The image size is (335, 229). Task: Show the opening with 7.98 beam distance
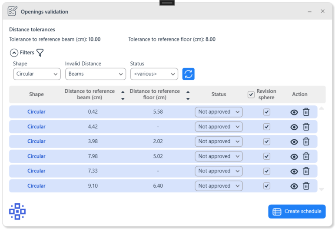(x=294, y=156)
